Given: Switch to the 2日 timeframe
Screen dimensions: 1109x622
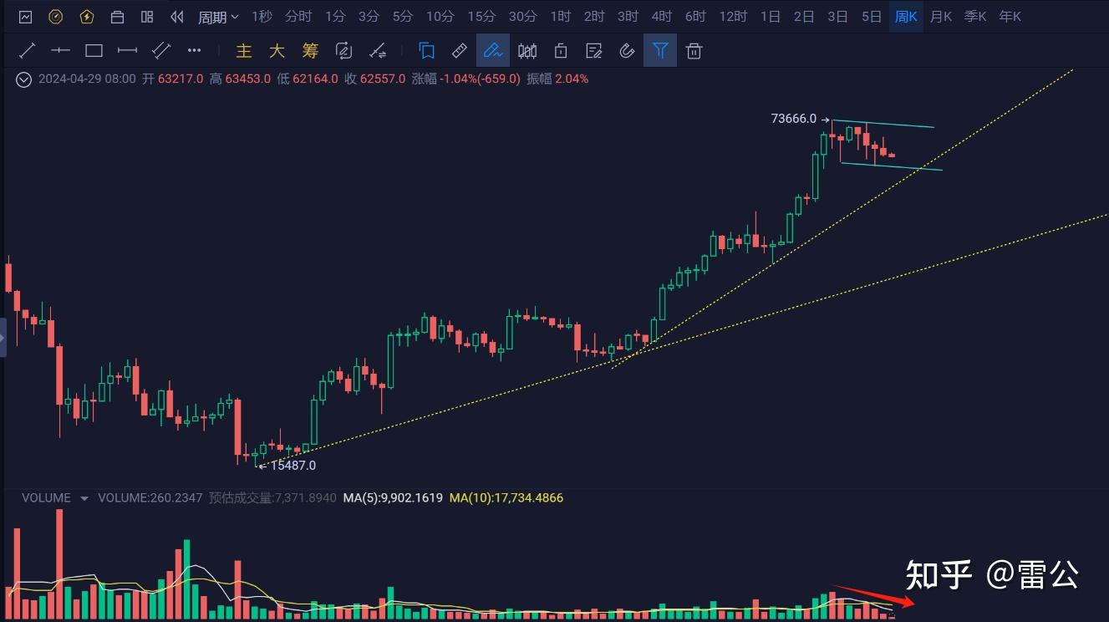Looking at the screenshot, I should (x=804, y=17).
